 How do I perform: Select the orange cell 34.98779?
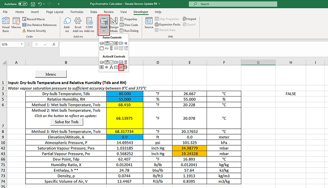pyautogui.click(x=190, y=148)
